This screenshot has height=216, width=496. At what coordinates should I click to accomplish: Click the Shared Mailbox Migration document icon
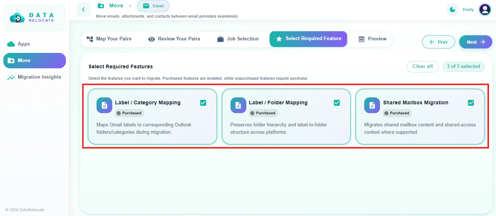pos(372,105)
